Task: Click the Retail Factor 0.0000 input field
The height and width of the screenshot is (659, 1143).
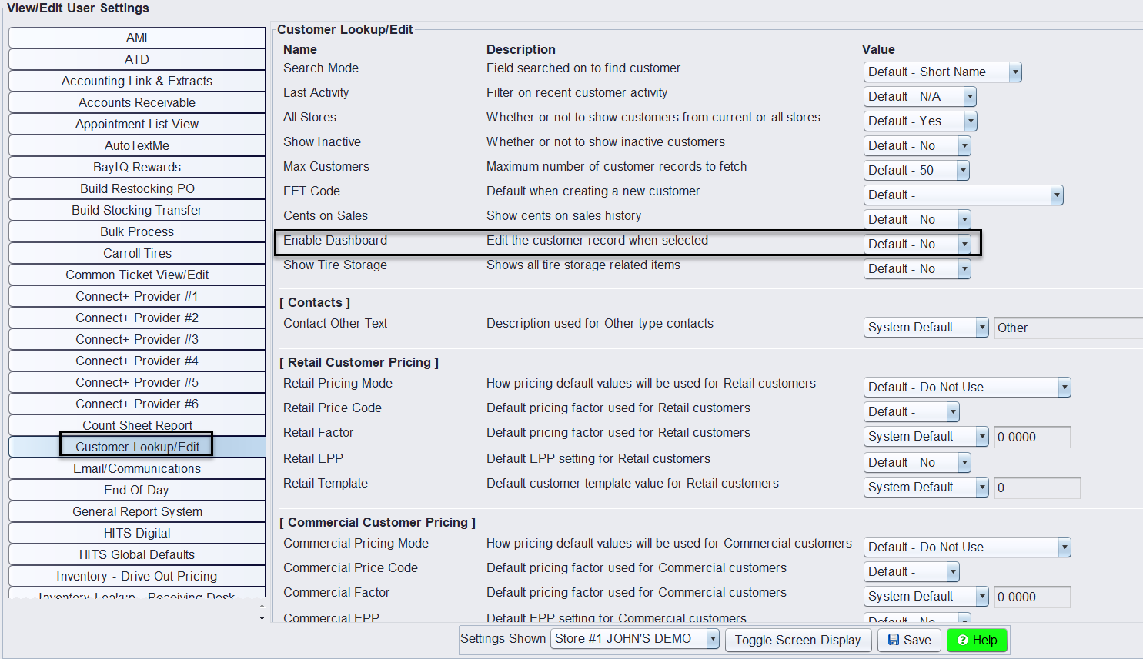Action: [x=1032, y=437]
